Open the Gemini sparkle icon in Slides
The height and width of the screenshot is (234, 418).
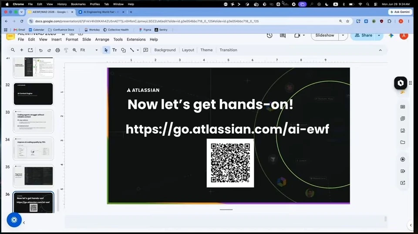[x=391, y=35]
